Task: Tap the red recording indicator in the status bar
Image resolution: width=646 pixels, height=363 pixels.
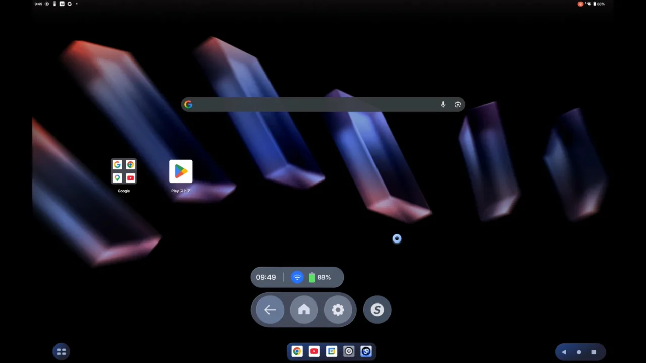Action: coord(580,4)
